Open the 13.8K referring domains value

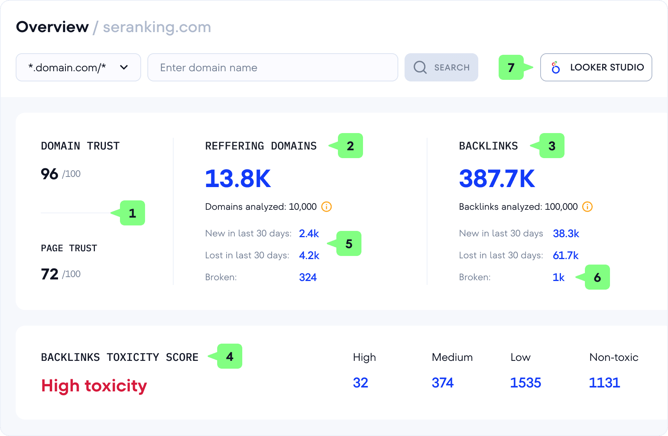point(238,178)
